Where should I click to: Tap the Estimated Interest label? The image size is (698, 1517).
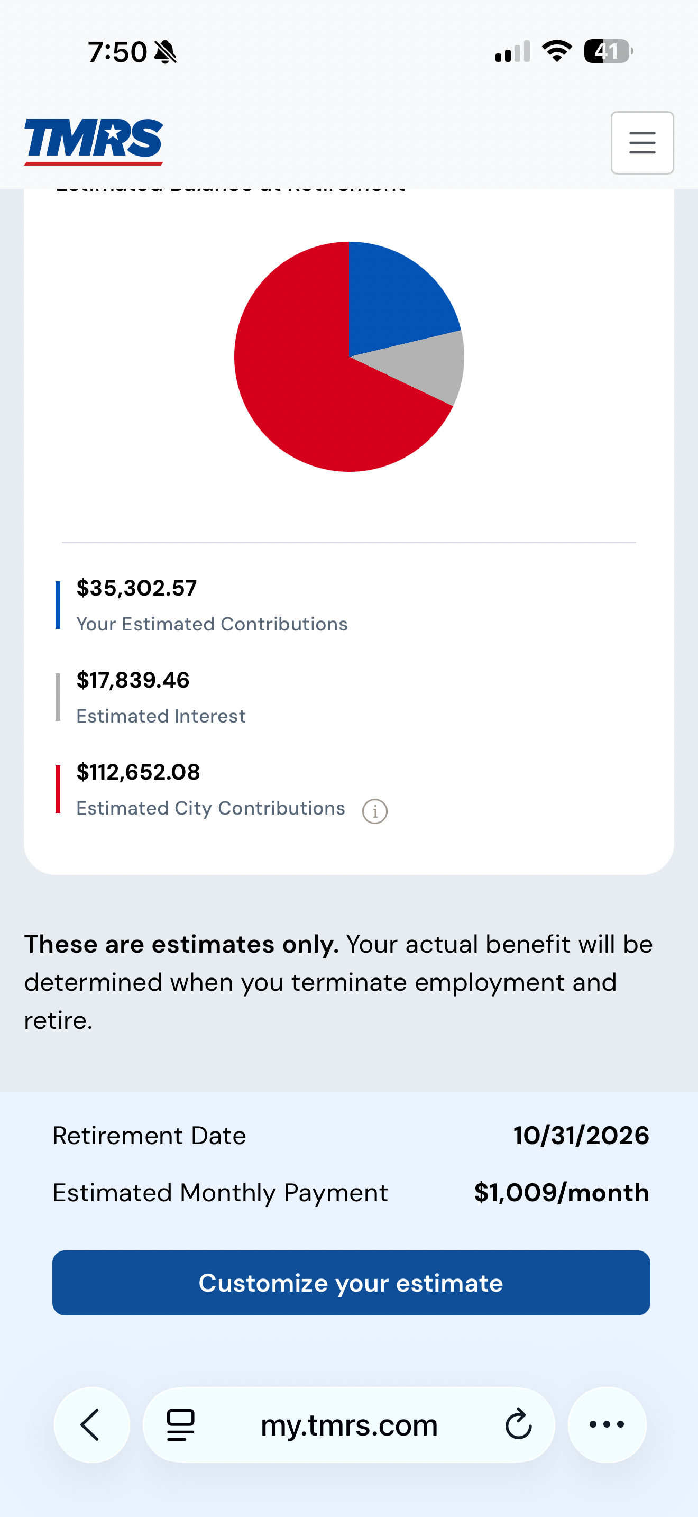pos(161,716)
